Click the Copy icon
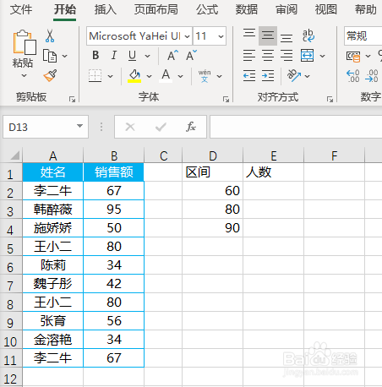382x387 pixels. pyautogui.click(x=50, y=56)
